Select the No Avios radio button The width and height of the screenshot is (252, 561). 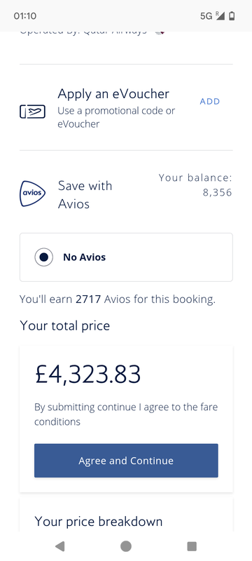(x=44, y=257)
